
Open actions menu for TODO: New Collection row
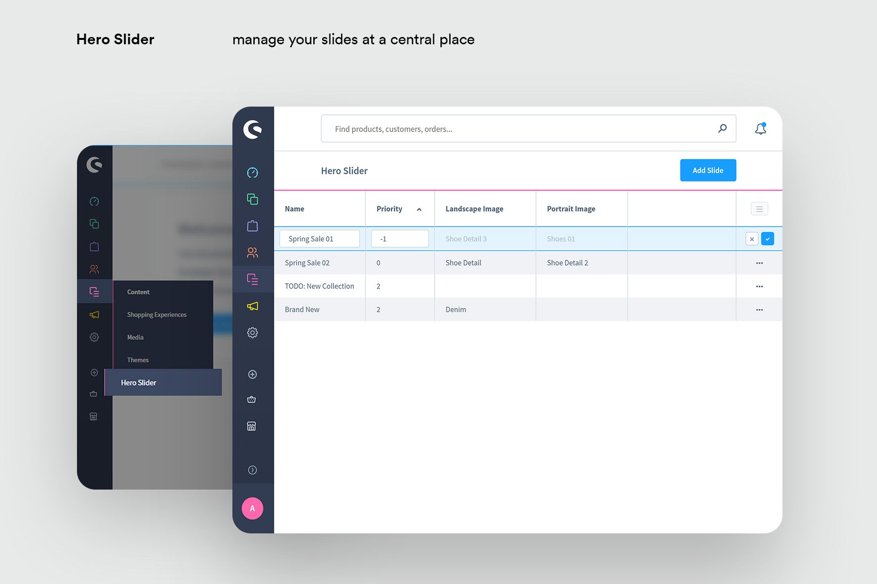click(x=760, y=286)
